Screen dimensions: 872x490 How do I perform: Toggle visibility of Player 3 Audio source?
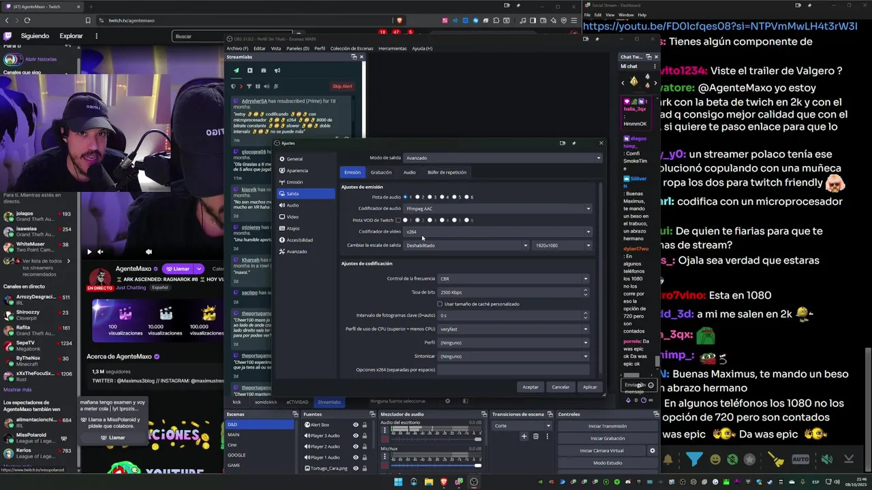(x=355, y=436)
